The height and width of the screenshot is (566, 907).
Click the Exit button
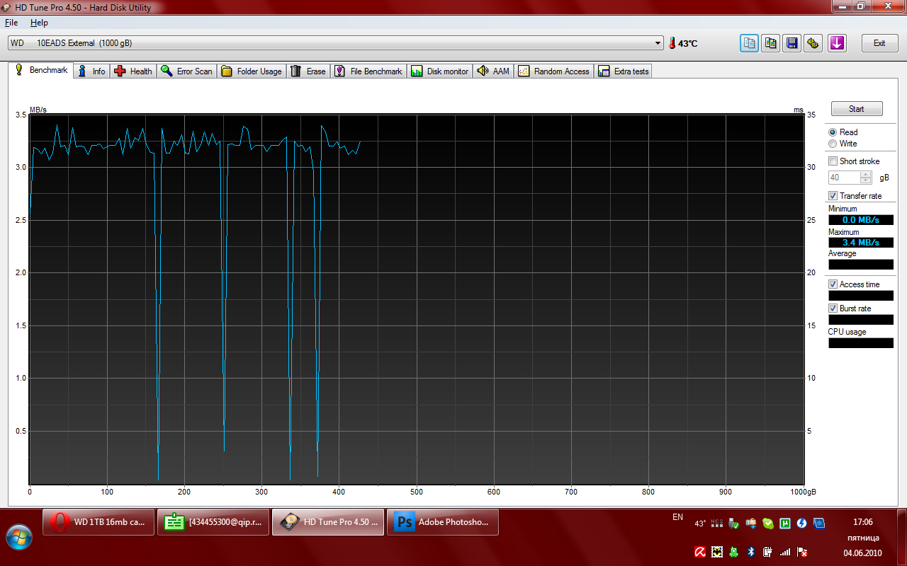pos(879,43)
